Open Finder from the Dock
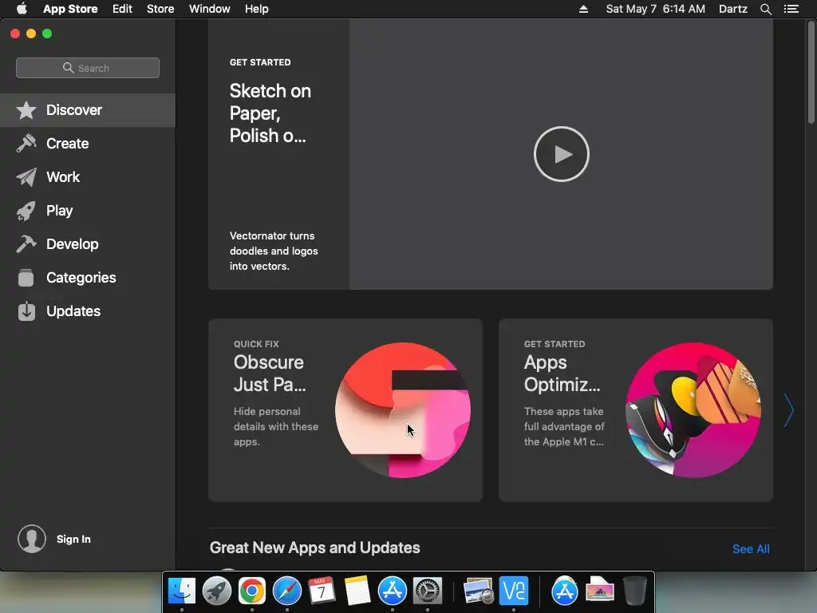Screen dimensions: 817x613 pyautogui.click(x=182, y=591)
